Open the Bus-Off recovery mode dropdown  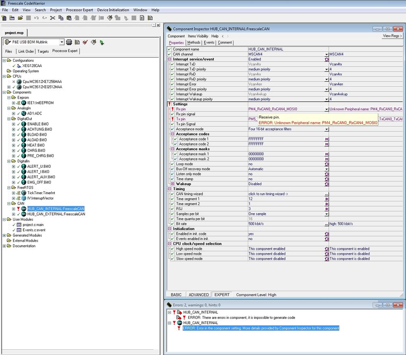(x=326, y=169)
